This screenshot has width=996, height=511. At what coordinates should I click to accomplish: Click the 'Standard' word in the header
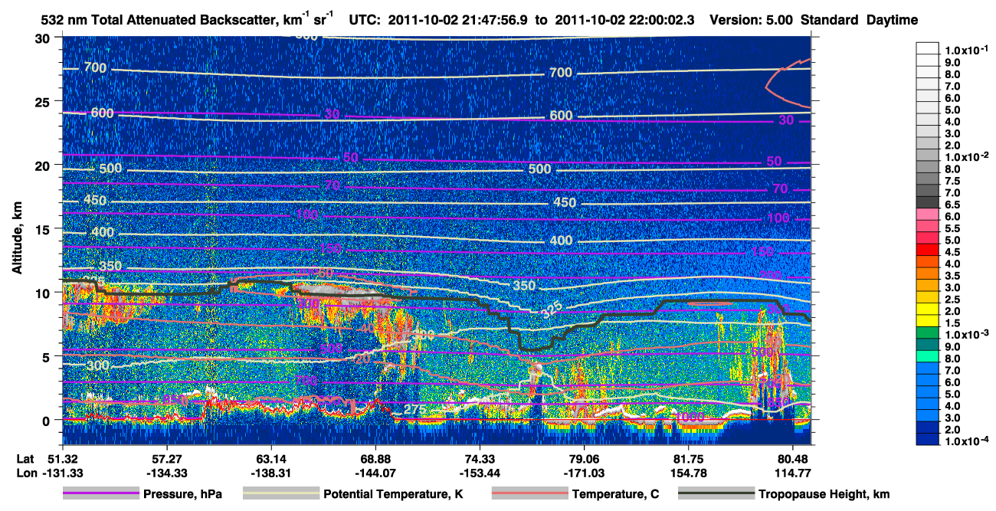pos(830,20)
